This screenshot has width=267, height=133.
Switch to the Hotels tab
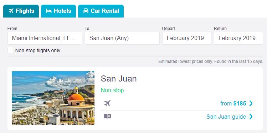pos(58,11)
